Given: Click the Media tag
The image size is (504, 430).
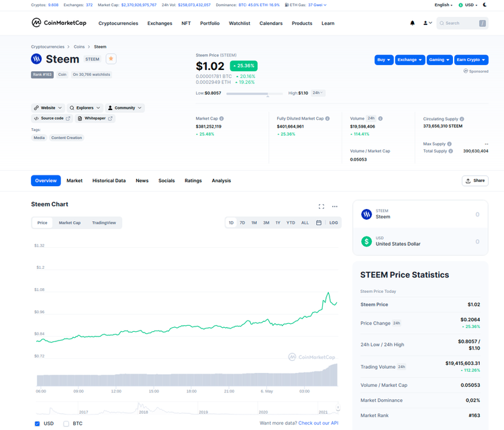Looking at the screenshot, I should [x=39, y=138].
